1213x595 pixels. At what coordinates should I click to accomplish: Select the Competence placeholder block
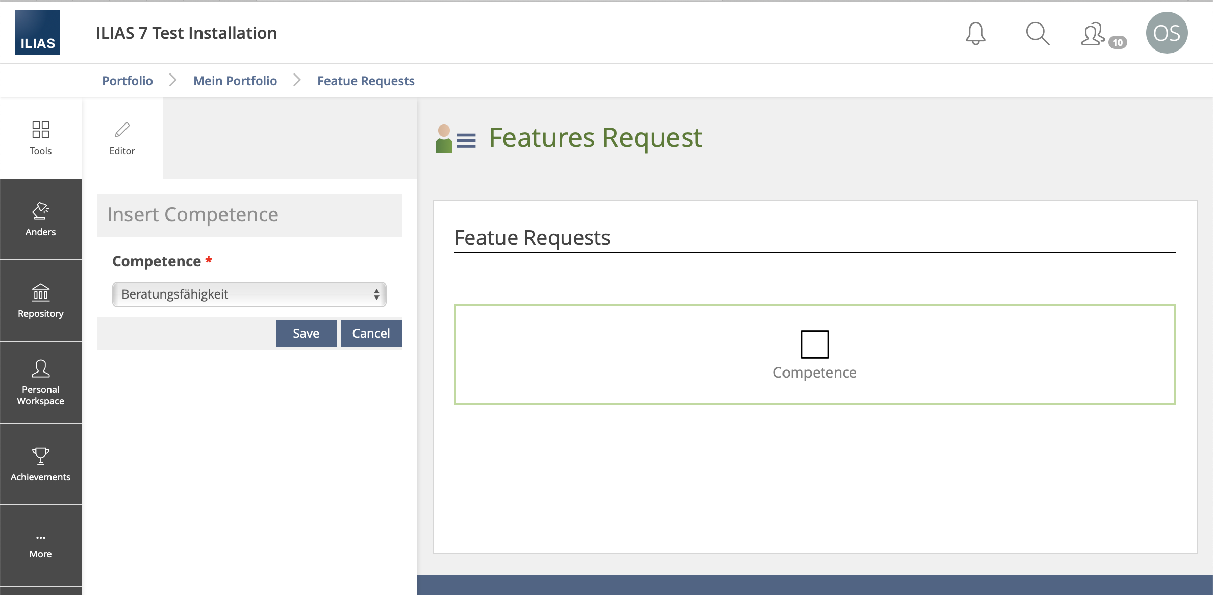pos(814,355)
